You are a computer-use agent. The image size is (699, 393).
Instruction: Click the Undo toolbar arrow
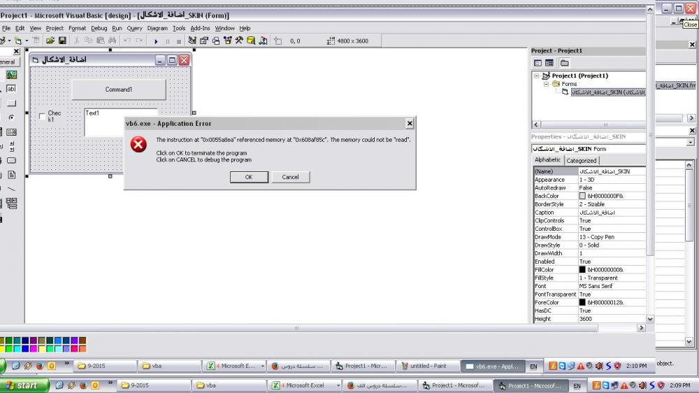click(127, 41)
